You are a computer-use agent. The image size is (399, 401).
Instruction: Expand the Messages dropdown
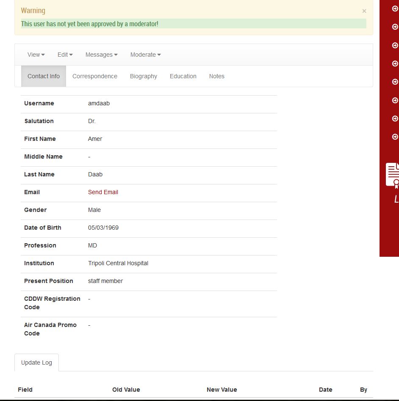pos(101,55)
